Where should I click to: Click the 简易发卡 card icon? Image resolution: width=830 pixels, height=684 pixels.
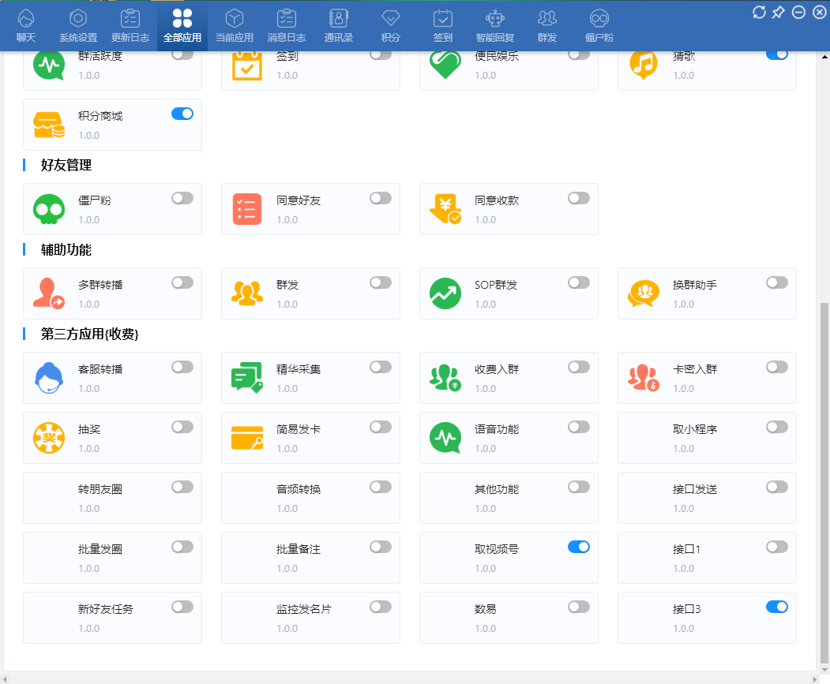[x=246, y=438]
